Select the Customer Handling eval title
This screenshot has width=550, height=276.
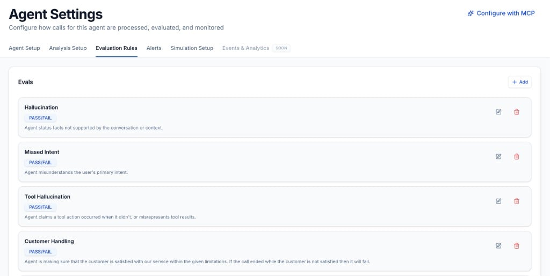point(49,241)
